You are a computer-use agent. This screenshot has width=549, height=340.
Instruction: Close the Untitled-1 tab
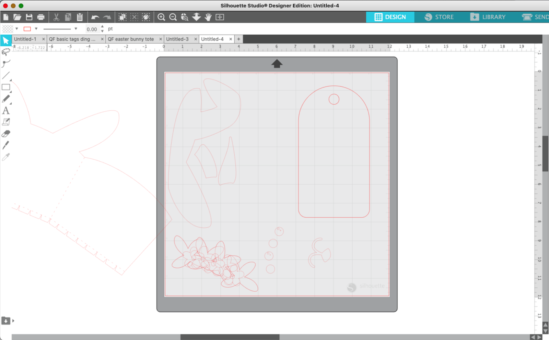tap(44, 39)
